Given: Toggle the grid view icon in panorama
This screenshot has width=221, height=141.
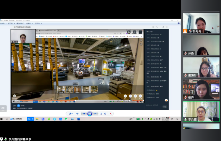Looking at the screenshot, I should coord(141,40).
